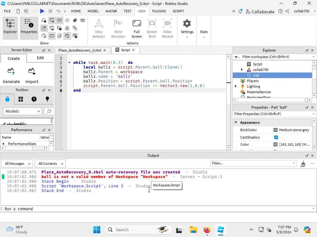Select the Toolbox Creations lightbulb tab
Screen dimensions: 317x237
(47, 99)
